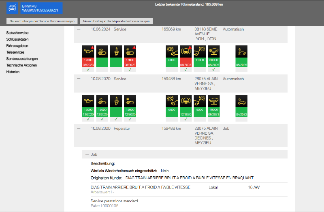This screenshot has height=212, width=324.
Task: Click checkmark under 2024 microfilter
Action: 130,69
